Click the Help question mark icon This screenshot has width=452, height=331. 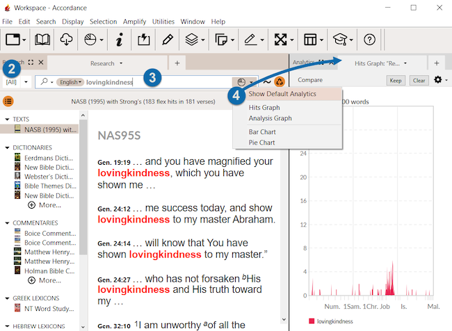[369, 40]
